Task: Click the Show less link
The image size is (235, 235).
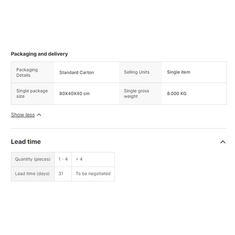Action: tap(23, 115)
